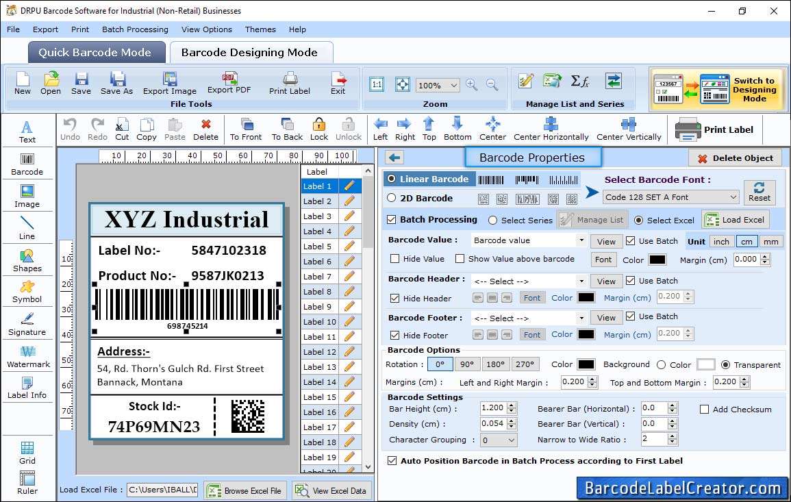Adjust Density stepper value
Screen dimensions: 791x502
[512, 424]
